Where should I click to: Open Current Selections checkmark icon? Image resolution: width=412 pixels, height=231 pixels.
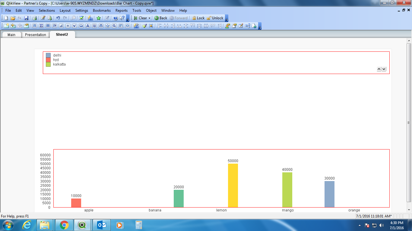point(81,18)
